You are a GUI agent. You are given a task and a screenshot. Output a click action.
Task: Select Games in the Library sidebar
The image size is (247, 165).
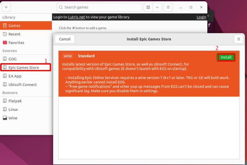[26, 26]
